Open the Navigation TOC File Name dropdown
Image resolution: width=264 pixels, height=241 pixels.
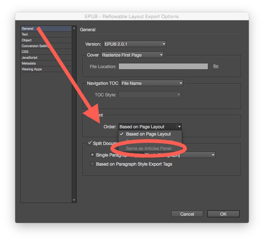[152, 83]
